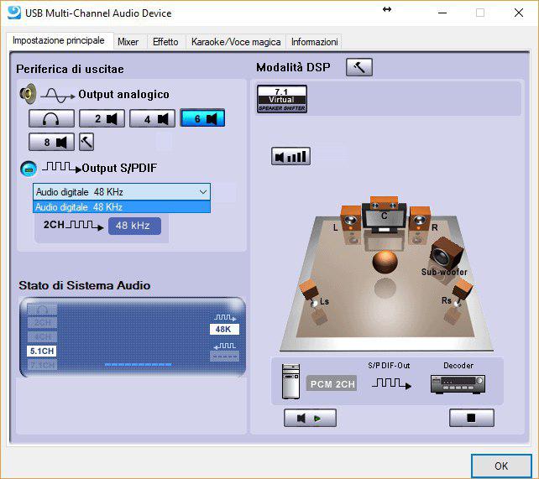Click the 5.1CH status indicator
This screenshot has width=539, height=479.
pyautogui.click(x=42, y=351)
